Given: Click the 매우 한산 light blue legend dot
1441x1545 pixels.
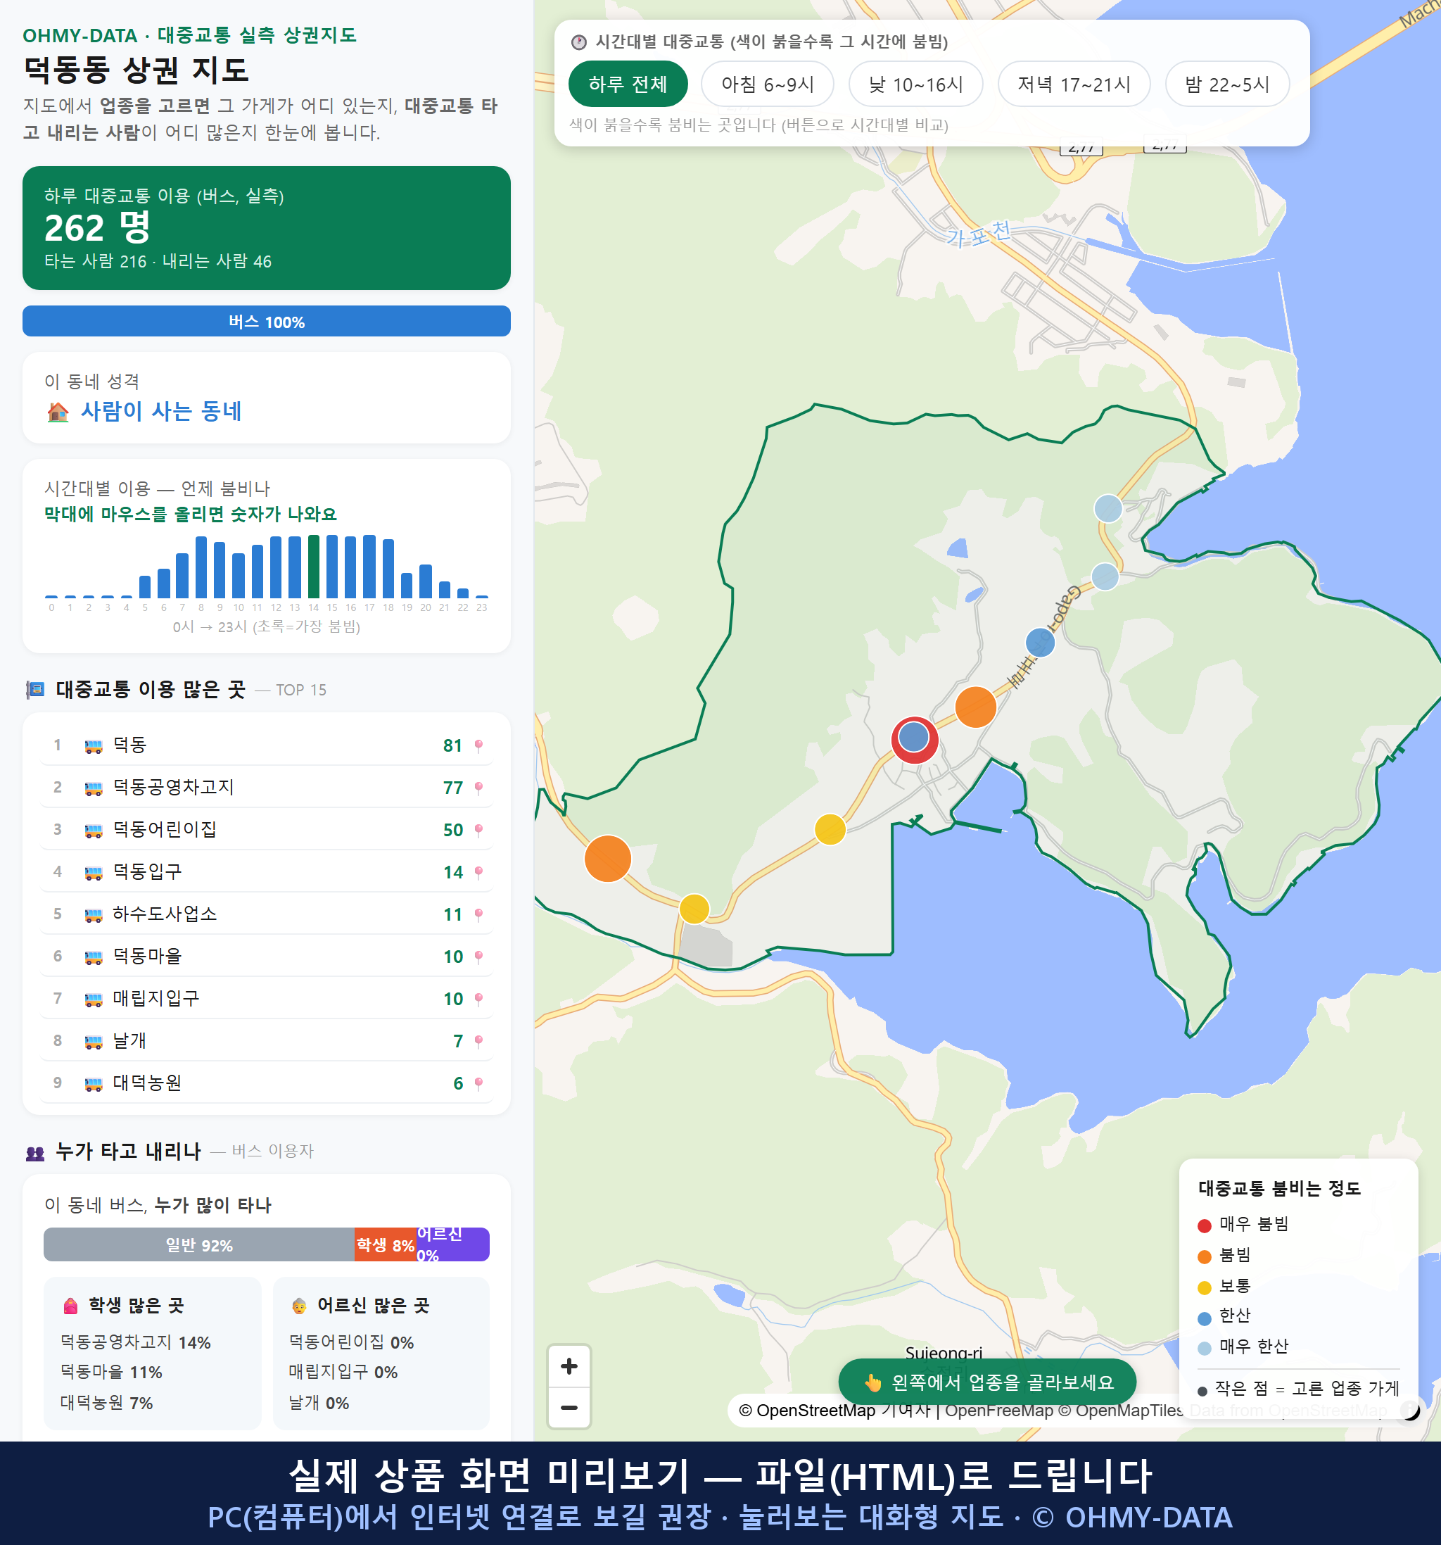Looking at the screenshot, I should click(1204, 1349).
